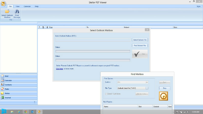Click the Find in folder button
The image size is (203, 114).
[142, 94]
